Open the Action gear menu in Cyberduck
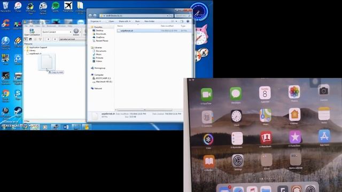The width and height of the screenshot is (342, 192). (x=76, y=32)
